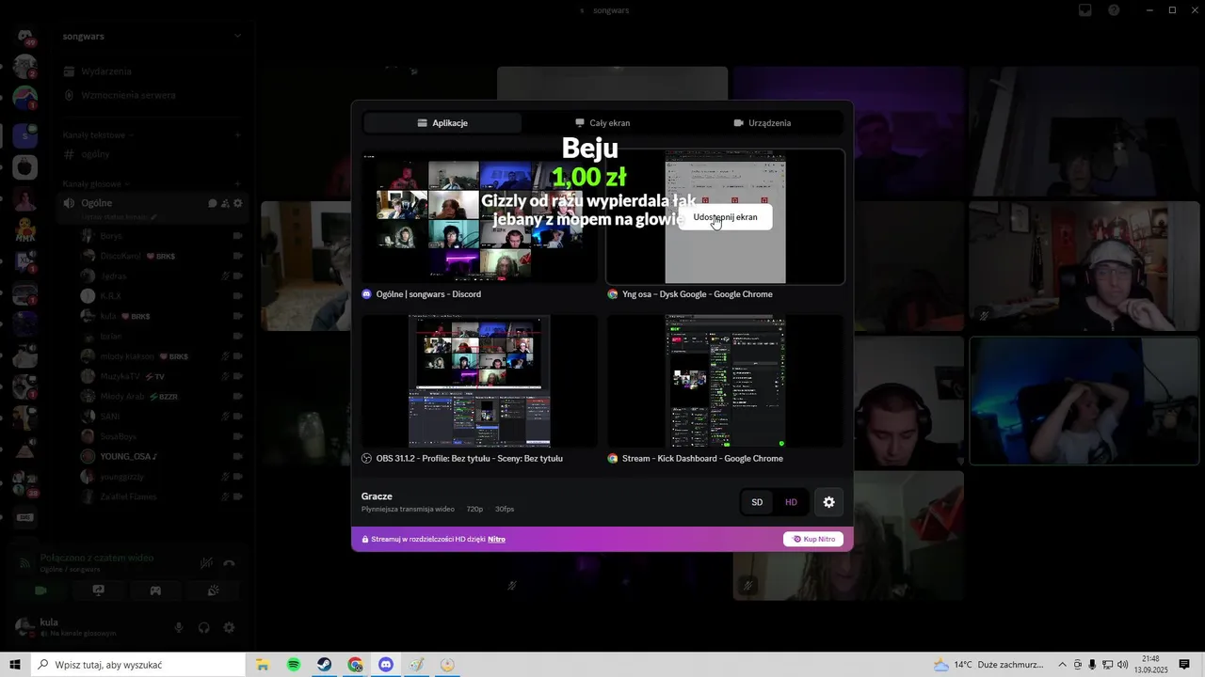This screenshot has width=1205, height=677.
Task: Toggle noise suppression in voice panel
Action: 206,563
